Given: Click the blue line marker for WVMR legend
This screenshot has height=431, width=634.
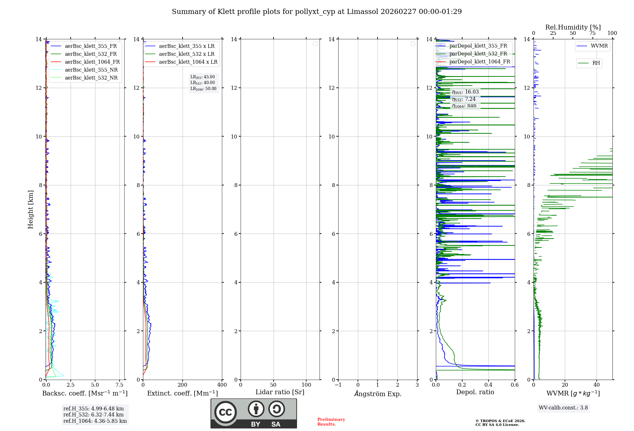Looking at the screenshot, I should [582, 46].
